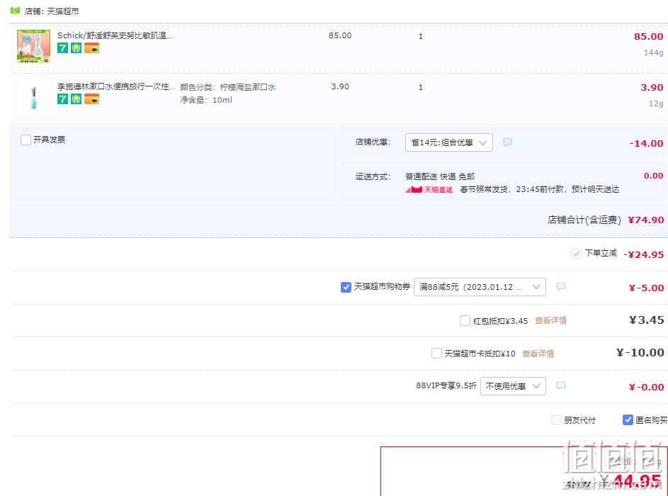Screen dimensions: 668x496
Task: Click the message icon beside the coupon dropdown
Action: point(561,286)
